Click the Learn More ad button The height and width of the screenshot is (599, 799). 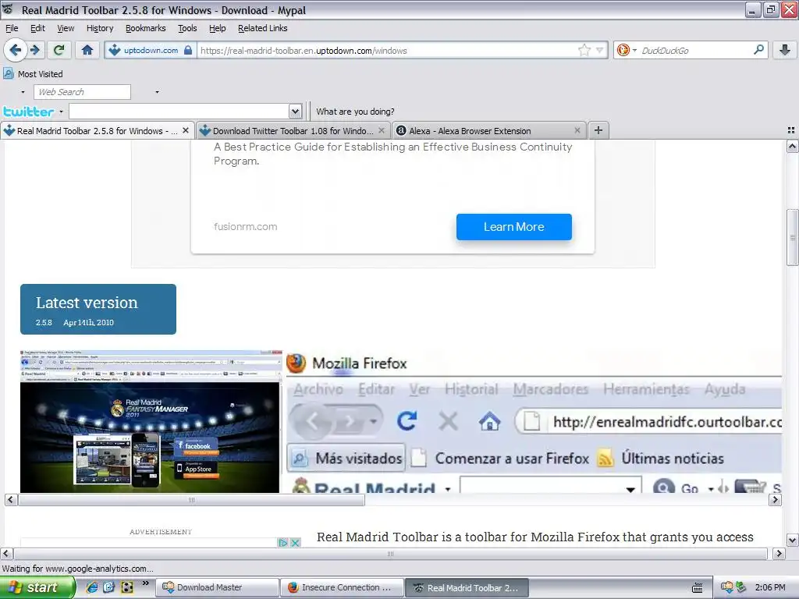[x=513, y=227]
